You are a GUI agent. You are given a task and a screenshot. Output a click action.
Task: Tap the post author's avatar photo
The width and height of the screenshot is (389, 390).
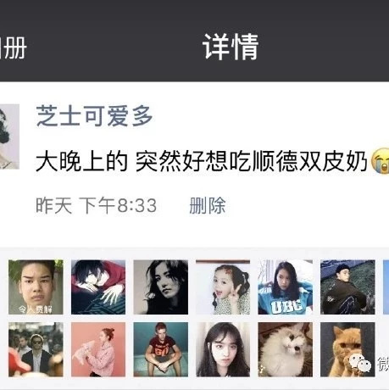tap(9, 136)
